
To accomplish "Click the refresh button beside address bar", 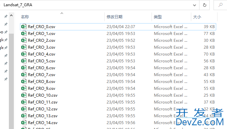I will [x=204, y=5].
